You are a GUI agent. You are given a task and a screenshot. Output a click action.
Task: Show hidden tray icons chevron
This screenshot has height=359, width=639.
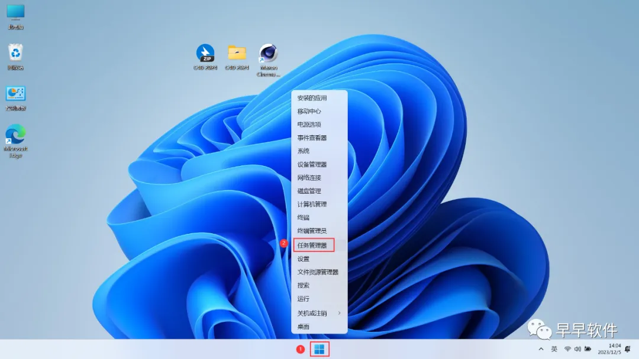541,349
